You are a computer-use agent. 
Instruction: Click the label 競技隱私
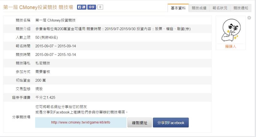(23, 63)
